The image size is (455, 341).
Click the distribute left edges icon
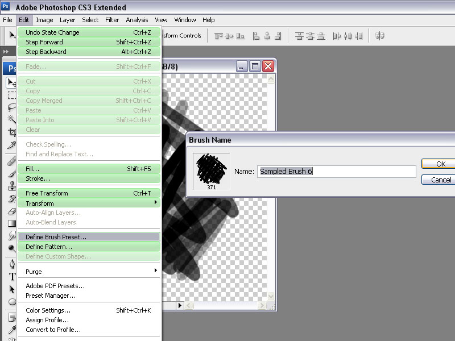337,36
